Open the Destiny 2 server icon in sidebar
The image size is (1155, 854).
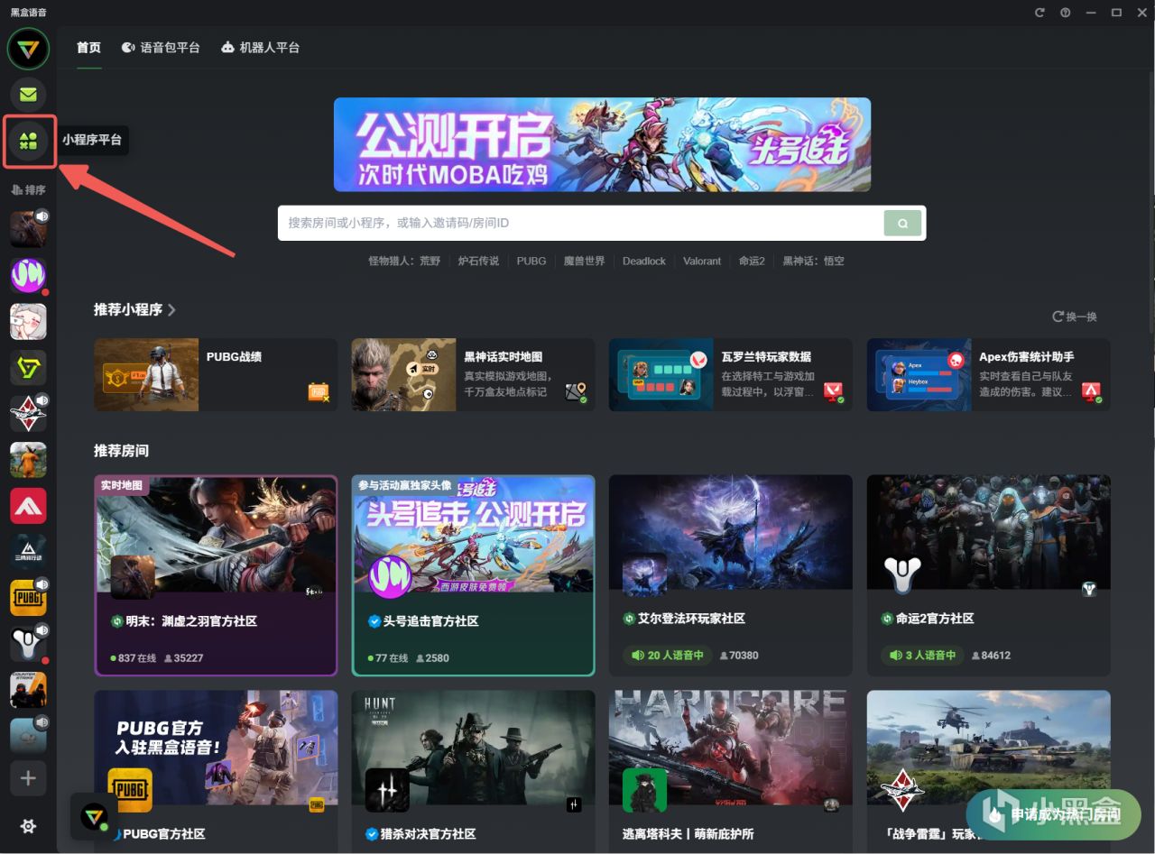pos(28,644)
